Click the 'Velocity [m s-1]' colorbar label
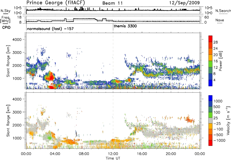 click(x=228, y=120)
